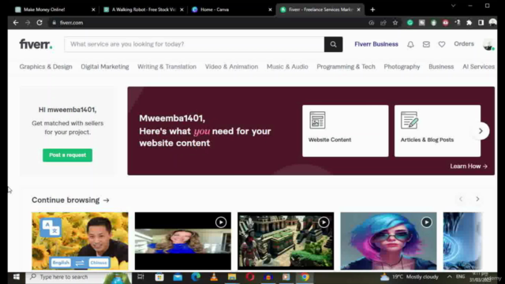Open the Extensions puzzle icon
The height and width of the screenshot is (284, 505).
[x=469, y=23]
